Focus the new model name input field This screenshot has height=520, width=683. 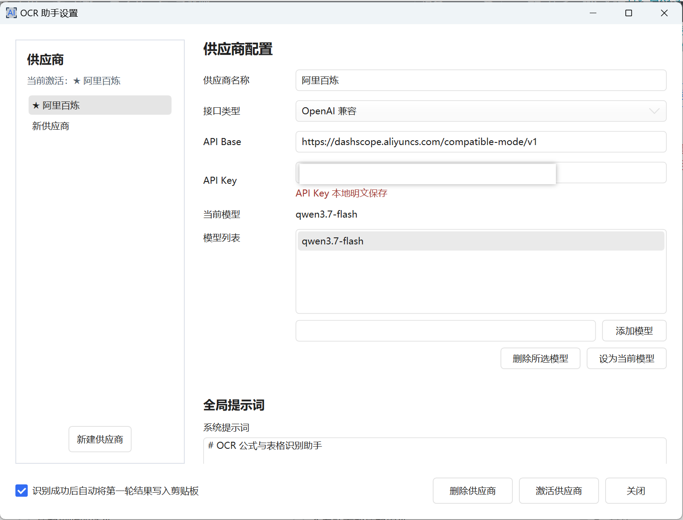(446, 331)
